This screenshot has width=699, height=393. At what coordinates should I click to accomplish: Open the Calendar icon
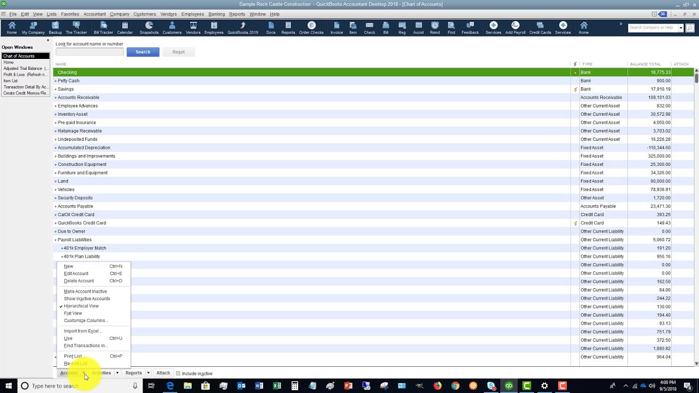[x=125, y=28]
